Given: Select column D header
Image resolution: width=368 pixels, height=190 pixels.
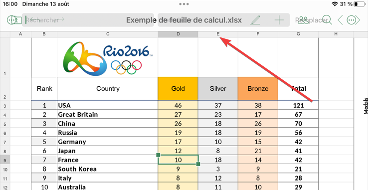Looking at the screenshot, I should 178,34.
